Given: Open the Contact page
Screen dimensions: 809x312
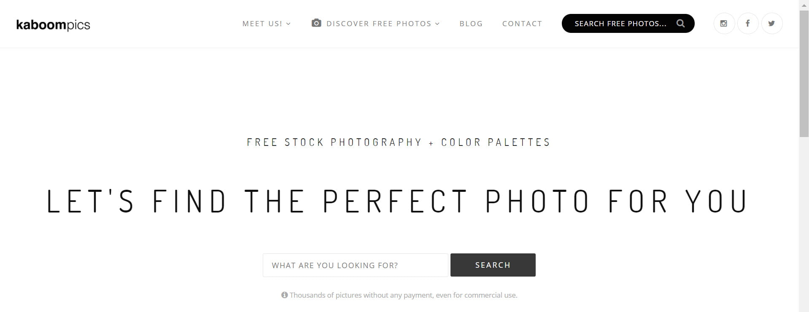Looking at the screenshot, I should tap(522, 24).
